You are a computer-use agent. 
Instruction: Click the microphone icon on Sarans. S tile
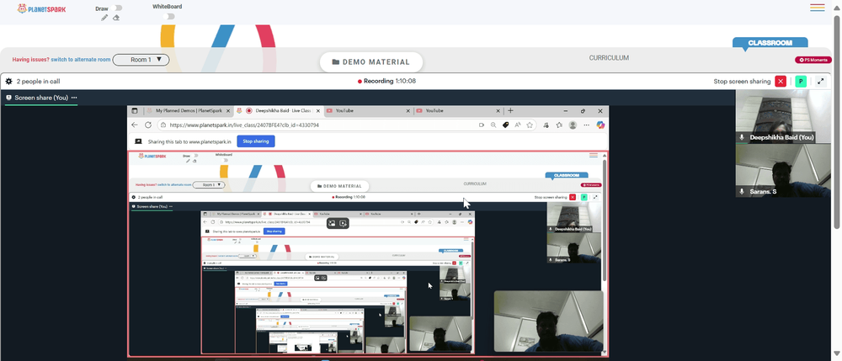click(742, 192)
